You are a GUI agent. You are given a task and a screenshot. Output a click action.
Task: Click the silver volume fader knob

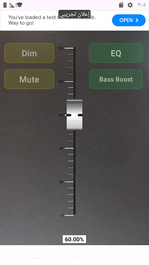(x=74, y=115)
